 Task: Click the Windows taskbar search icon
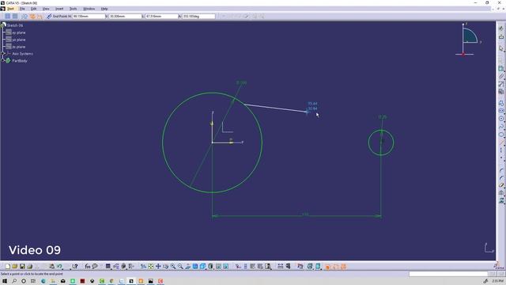click(x=14, y=281)
